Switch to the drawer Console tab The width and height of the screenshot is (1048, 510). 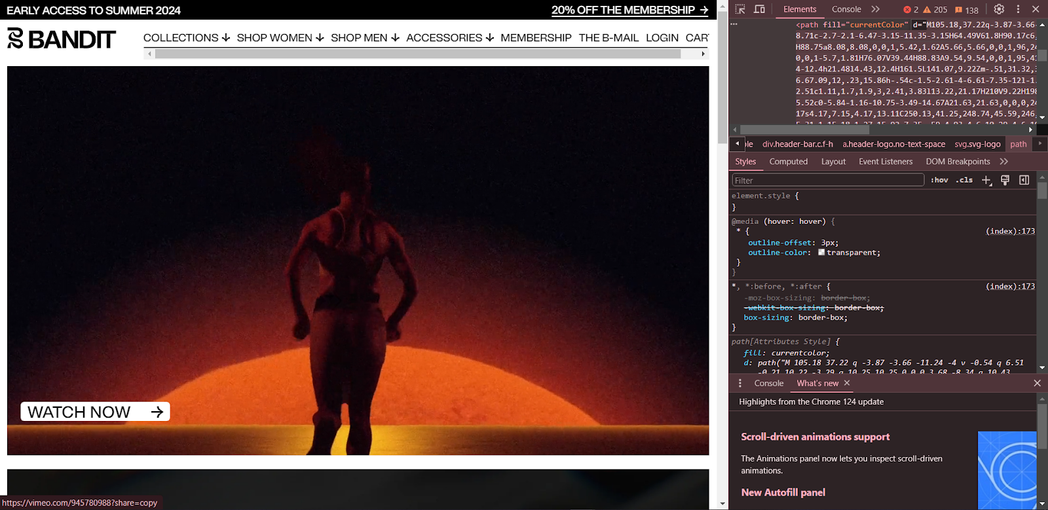click(x=768, y=384)
